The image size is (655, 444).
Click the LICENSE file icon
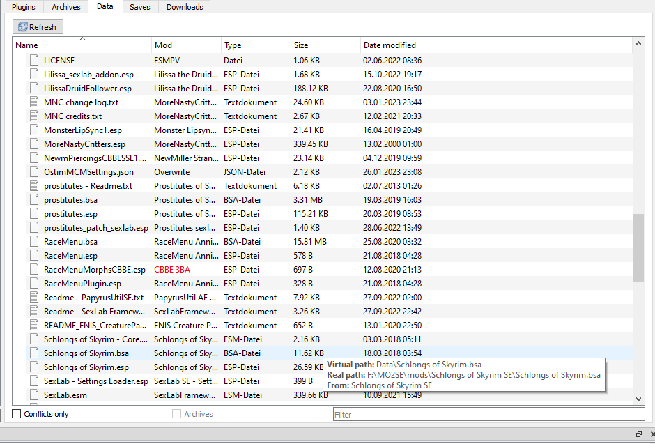[x=34, y=60]
